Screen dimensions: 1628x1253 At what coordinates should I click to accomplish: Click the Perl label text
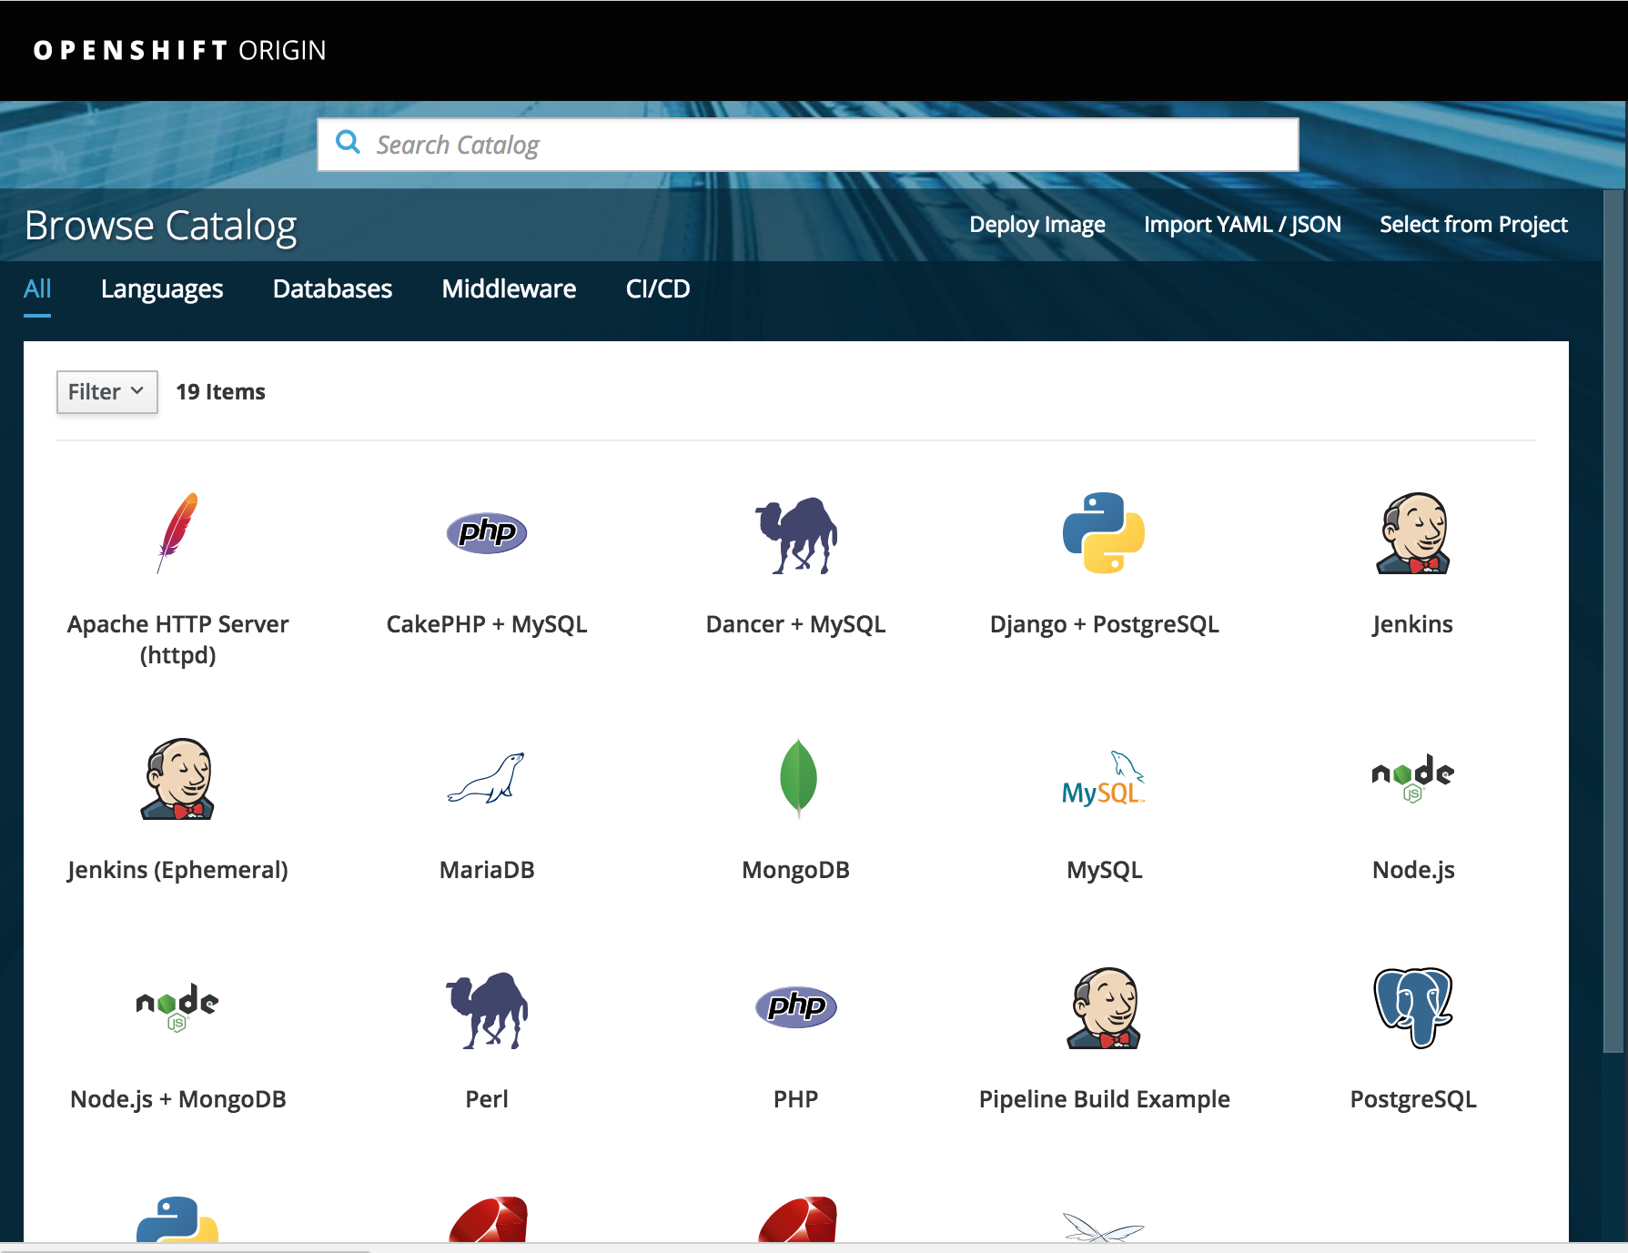(487, 1099)
